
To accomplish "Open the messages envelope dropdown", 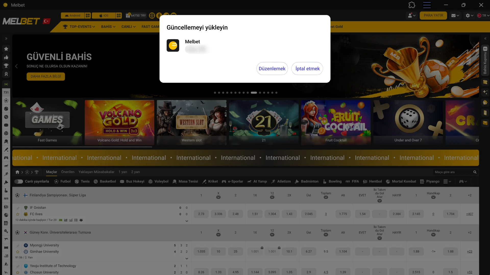I will [455, 16].
